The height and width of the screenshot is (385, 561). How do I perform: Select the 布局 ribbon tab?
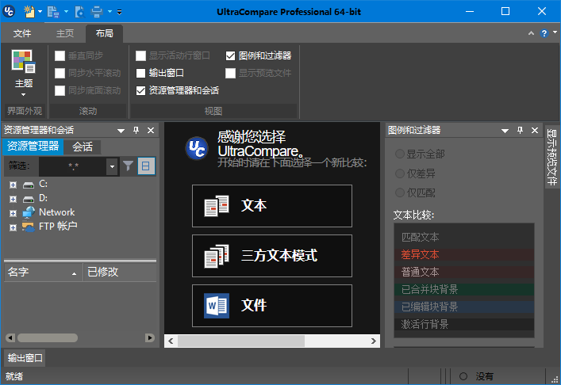pyautogui.click(x=105, y=33)
